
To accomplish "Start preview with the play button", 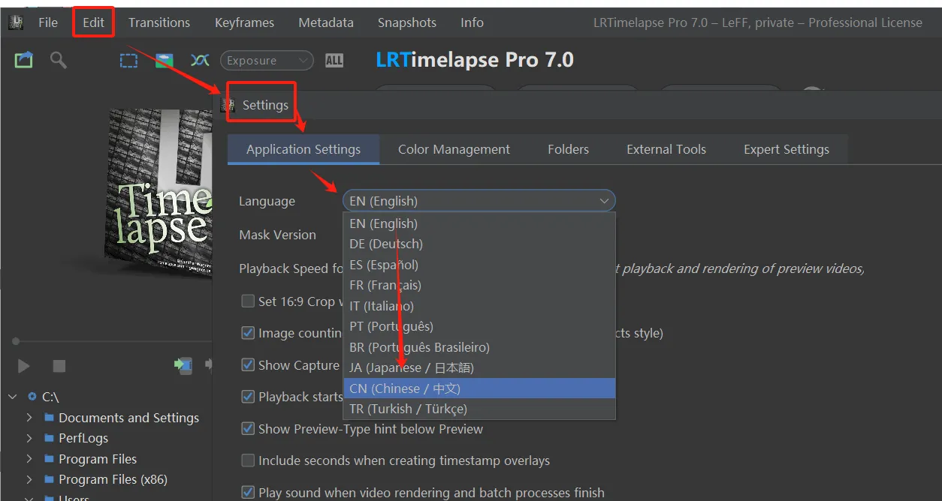I will (24, 366).
